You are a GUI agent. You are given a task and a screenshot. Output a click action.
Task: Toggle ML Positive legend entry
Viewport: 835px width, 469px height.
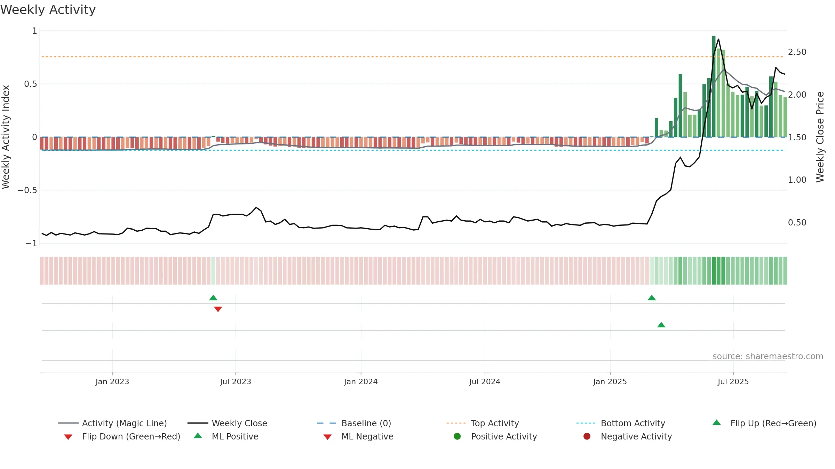tap(226, 436)
